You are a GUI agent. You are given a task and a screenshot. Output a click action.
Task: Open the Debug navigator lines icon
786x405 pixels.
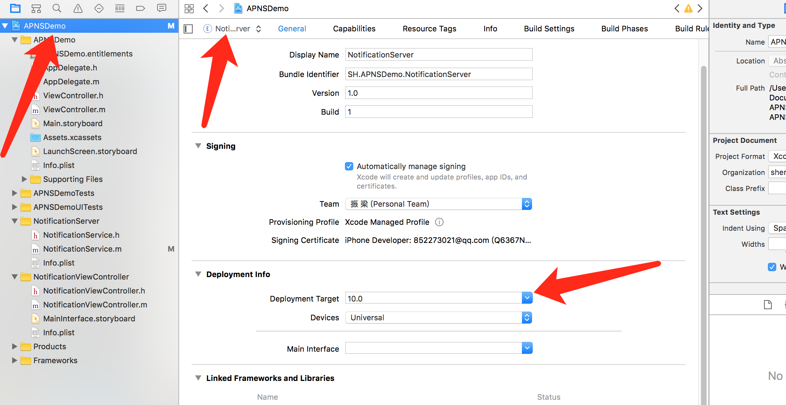pos(120,8)
